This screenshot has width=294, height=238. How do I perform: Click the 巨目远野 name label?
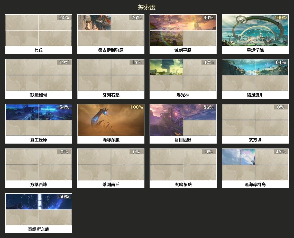pos(183,140)
